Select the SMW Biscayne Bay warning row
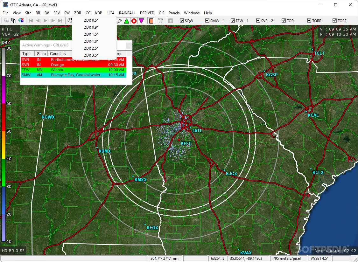The height and width of the screenshot is (262, 358). coord(74,75)
